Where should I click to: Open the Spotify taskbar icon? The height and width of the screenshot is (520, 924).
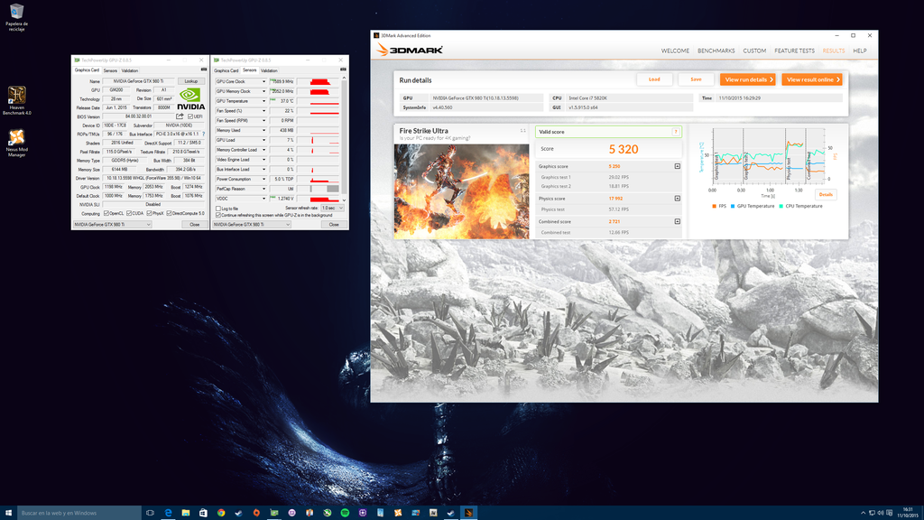click(345, 513)
